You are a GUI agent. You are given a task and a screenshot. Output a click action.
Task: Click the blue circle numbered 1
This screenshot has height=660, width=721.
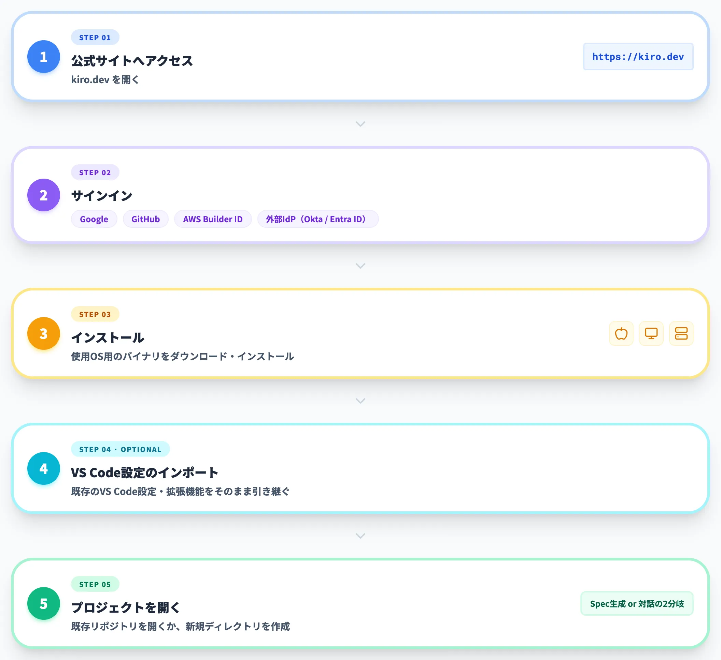[x=44, y=57]
